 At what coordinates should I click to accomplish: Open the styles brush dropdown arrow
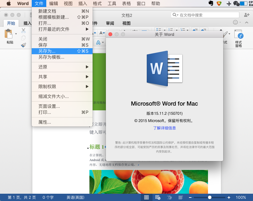pyautogui.click(x=229, y=34)
